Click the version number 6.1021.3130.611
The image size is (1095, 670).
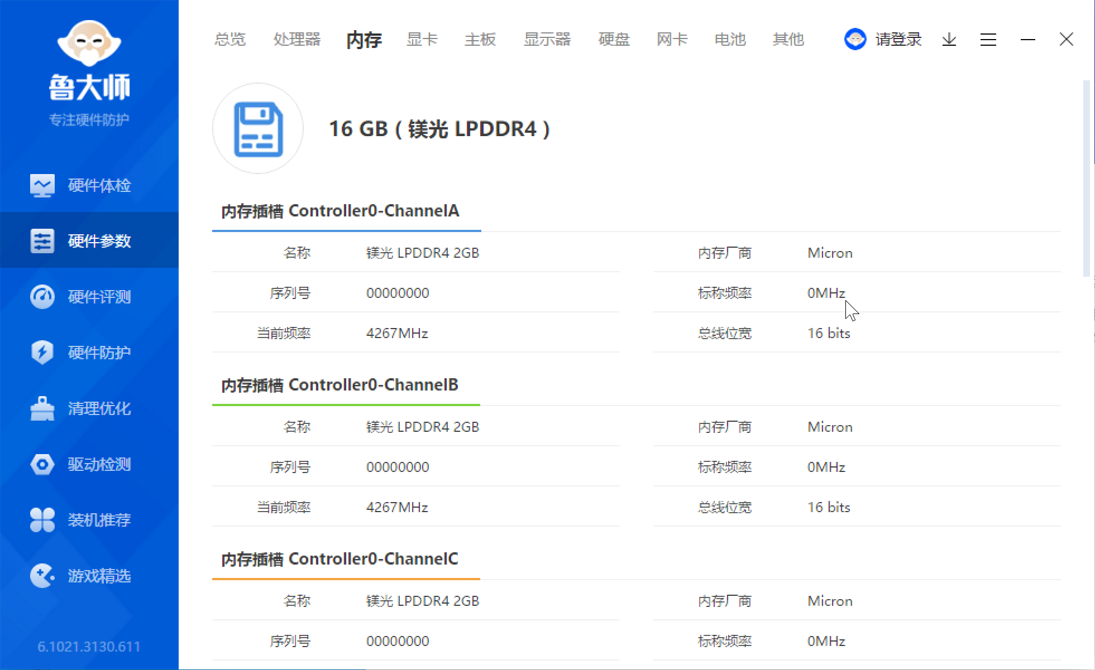pyautogui.click(x=89, y=647)
